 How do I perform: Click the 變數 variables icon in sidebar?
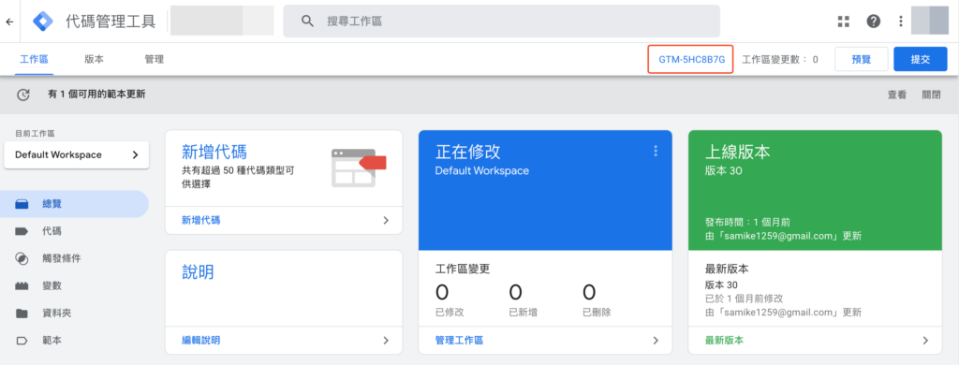22,285
